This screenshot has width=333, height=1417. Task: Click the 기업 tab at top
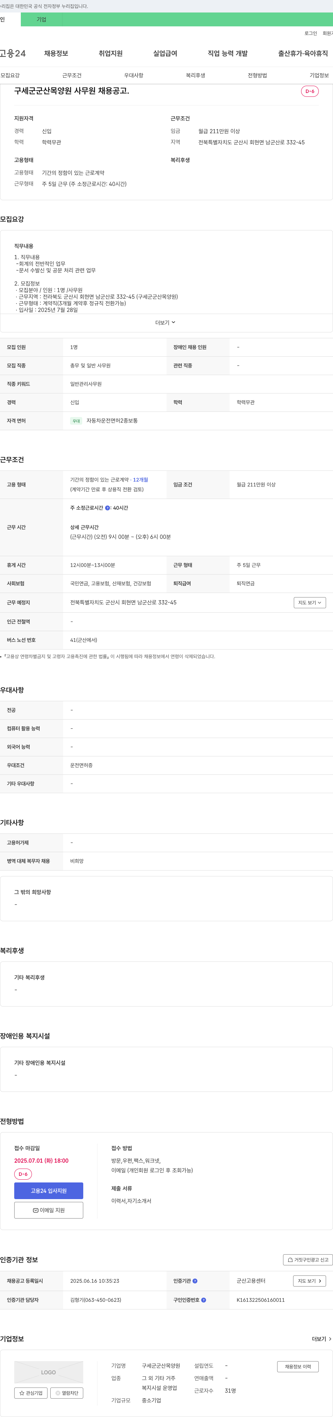pyautogui.click(x=41, y=19)
